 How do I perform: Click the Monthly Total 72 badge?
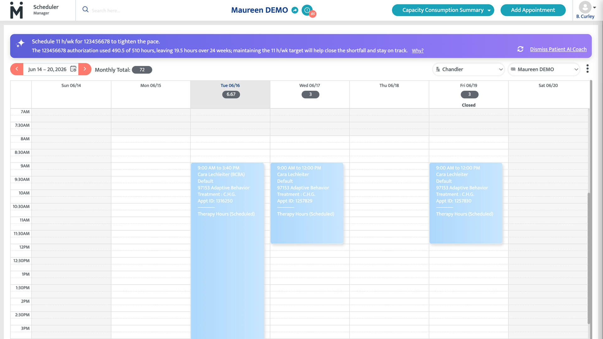(142, 70)
